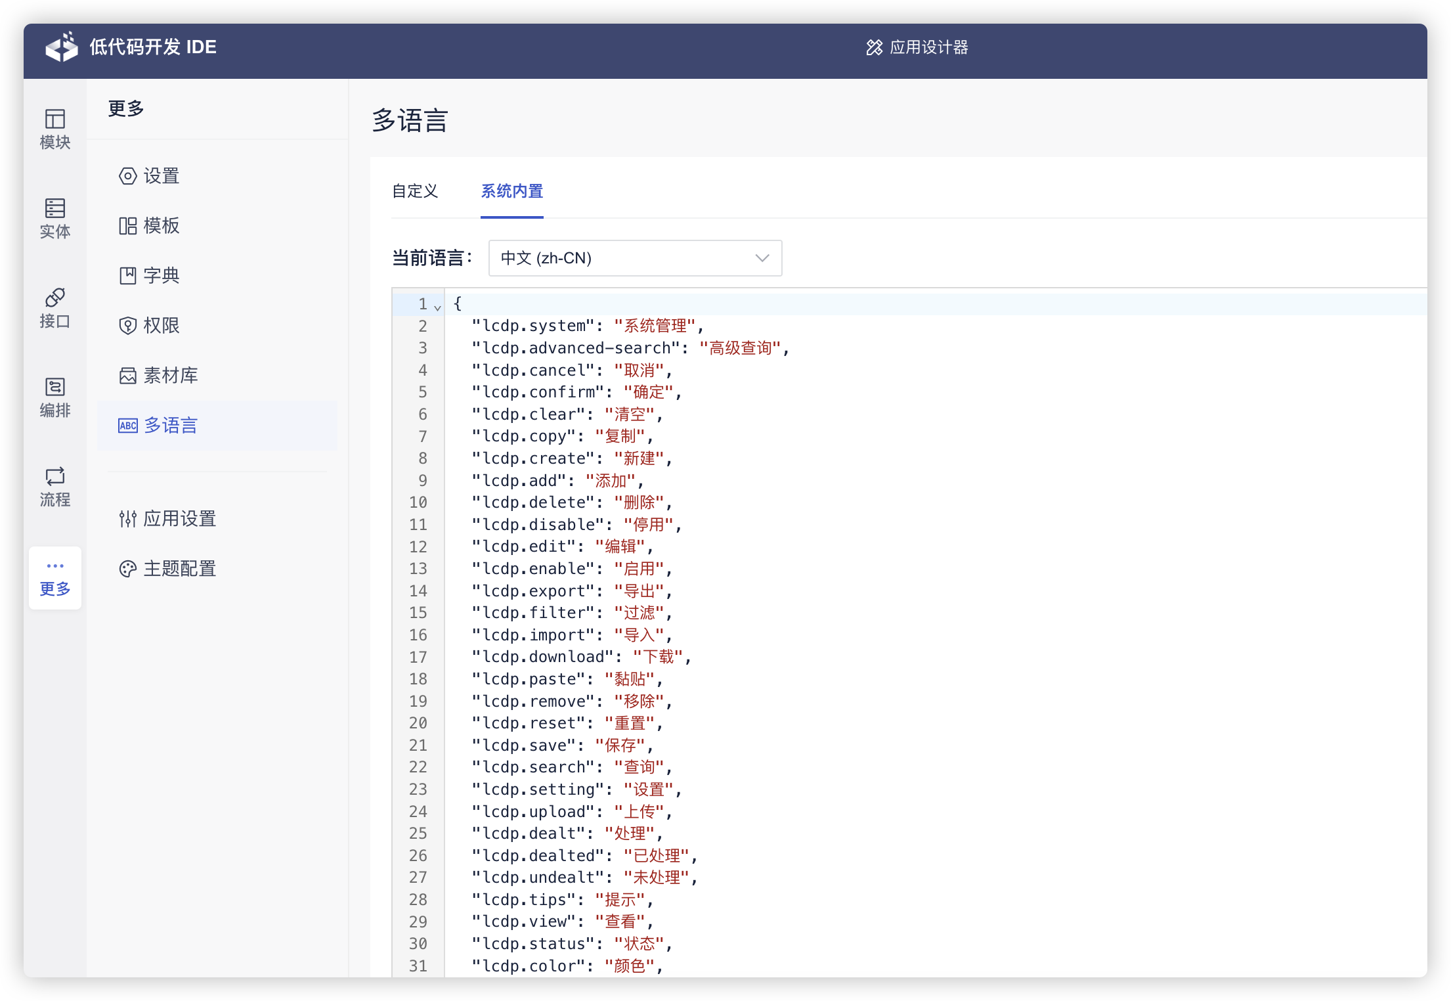Click the 应用设计器 tools icon in header
Viewport: 1451px width, 1001px height.
click(x=874, y=47)
